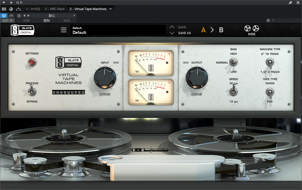Click the HIDE label

pos(251,34)
